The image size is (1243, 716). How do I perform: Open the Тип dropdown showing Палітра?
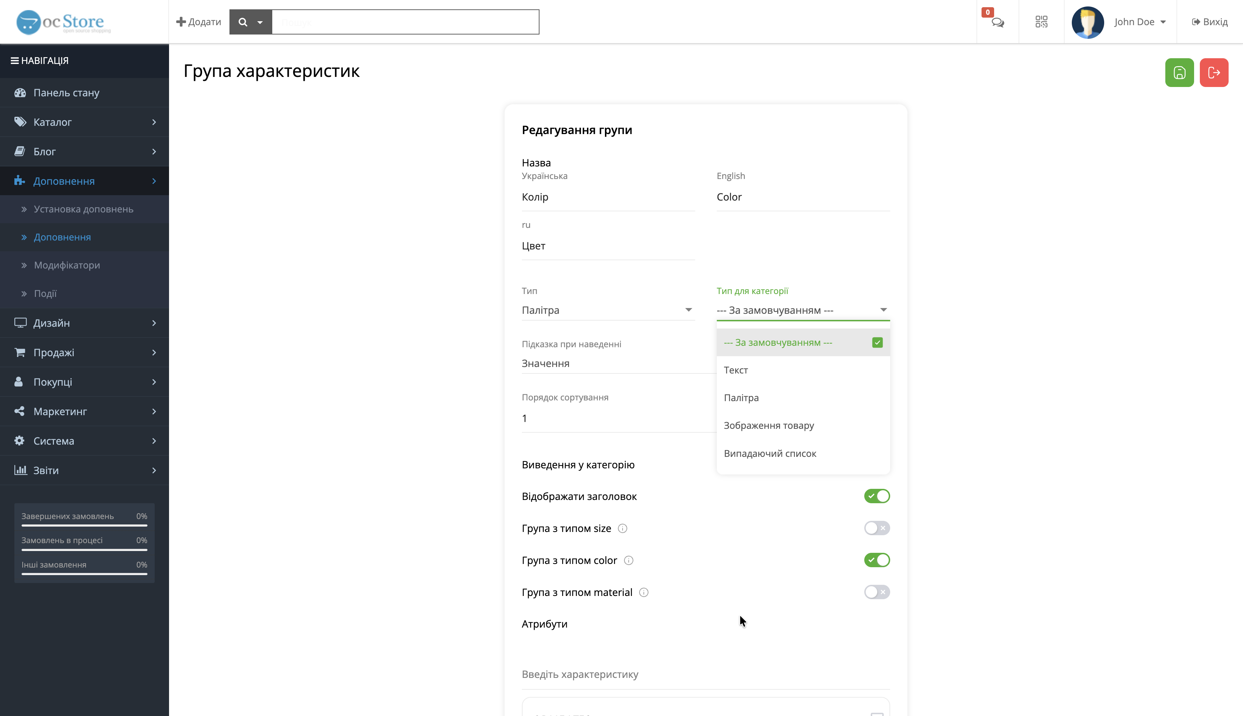pos(608,310)
